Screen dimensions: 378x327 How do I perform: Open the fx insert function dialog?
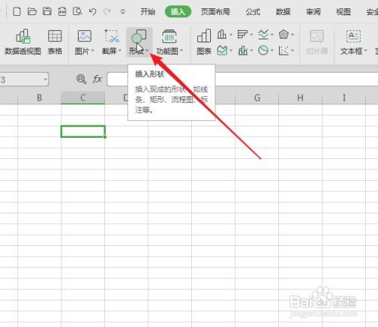point(97,79)
